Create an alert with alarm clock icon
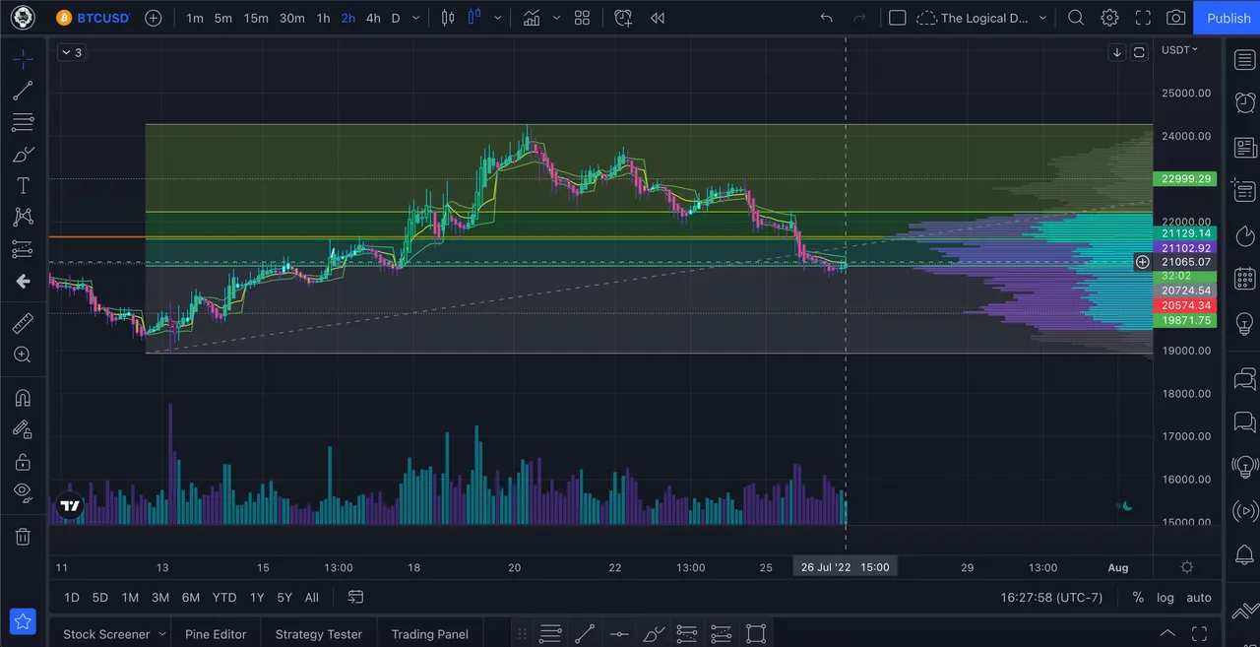Viewport: 1260px width, 647px height. (x=622, y=18)
